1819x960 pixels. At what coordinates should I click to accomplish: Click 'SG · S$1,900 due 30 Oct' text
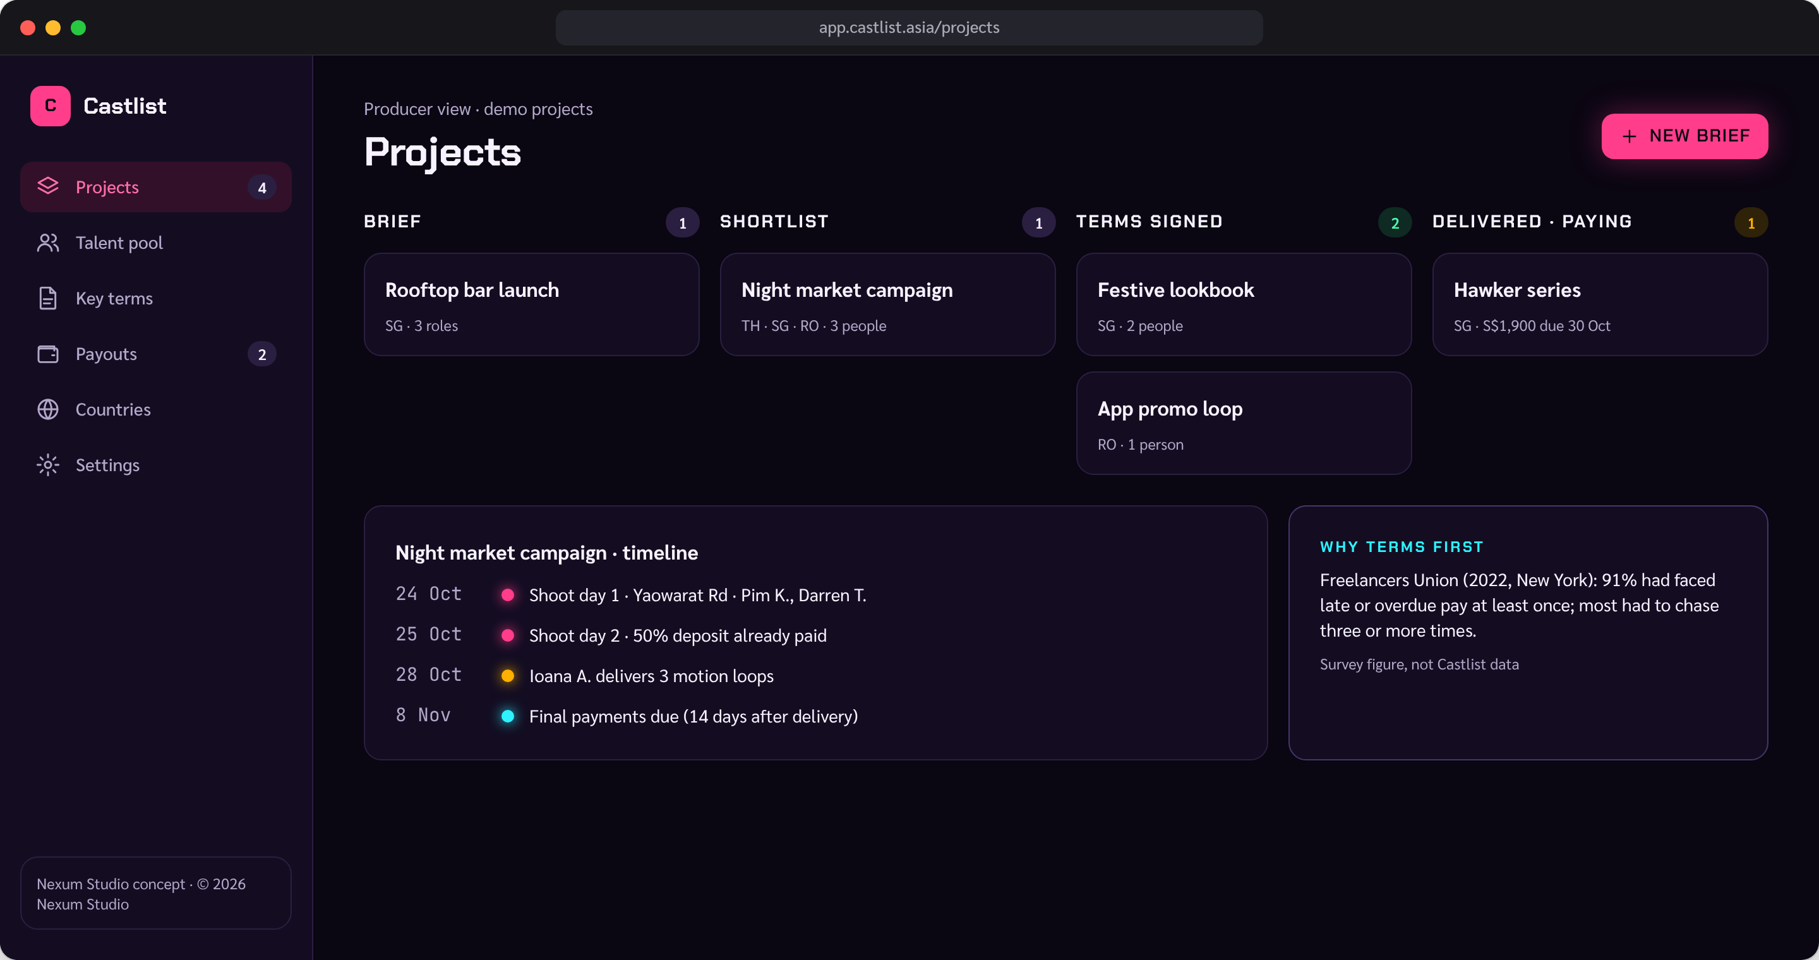point(1532,325)
